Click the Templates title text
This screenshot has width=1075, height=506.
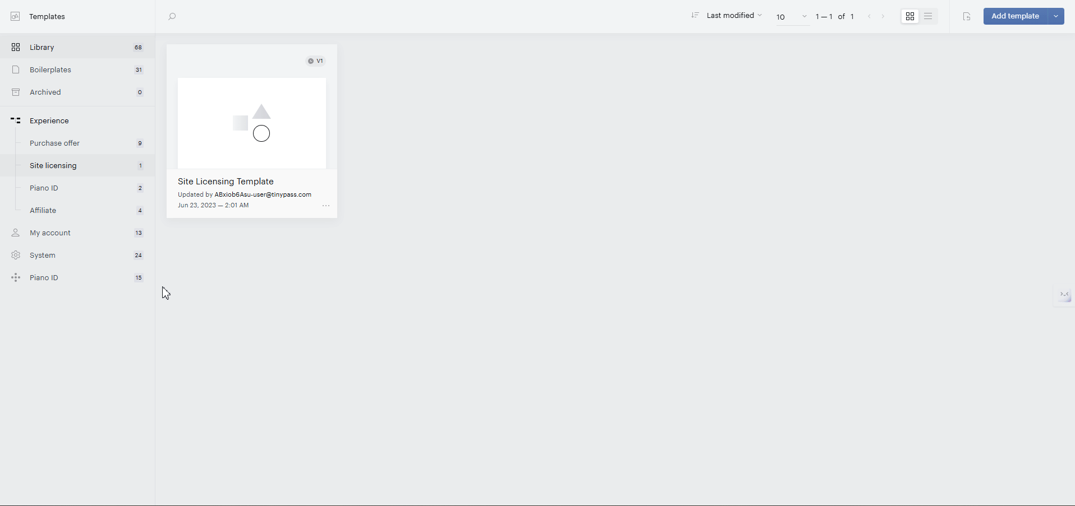coord(47,17)
